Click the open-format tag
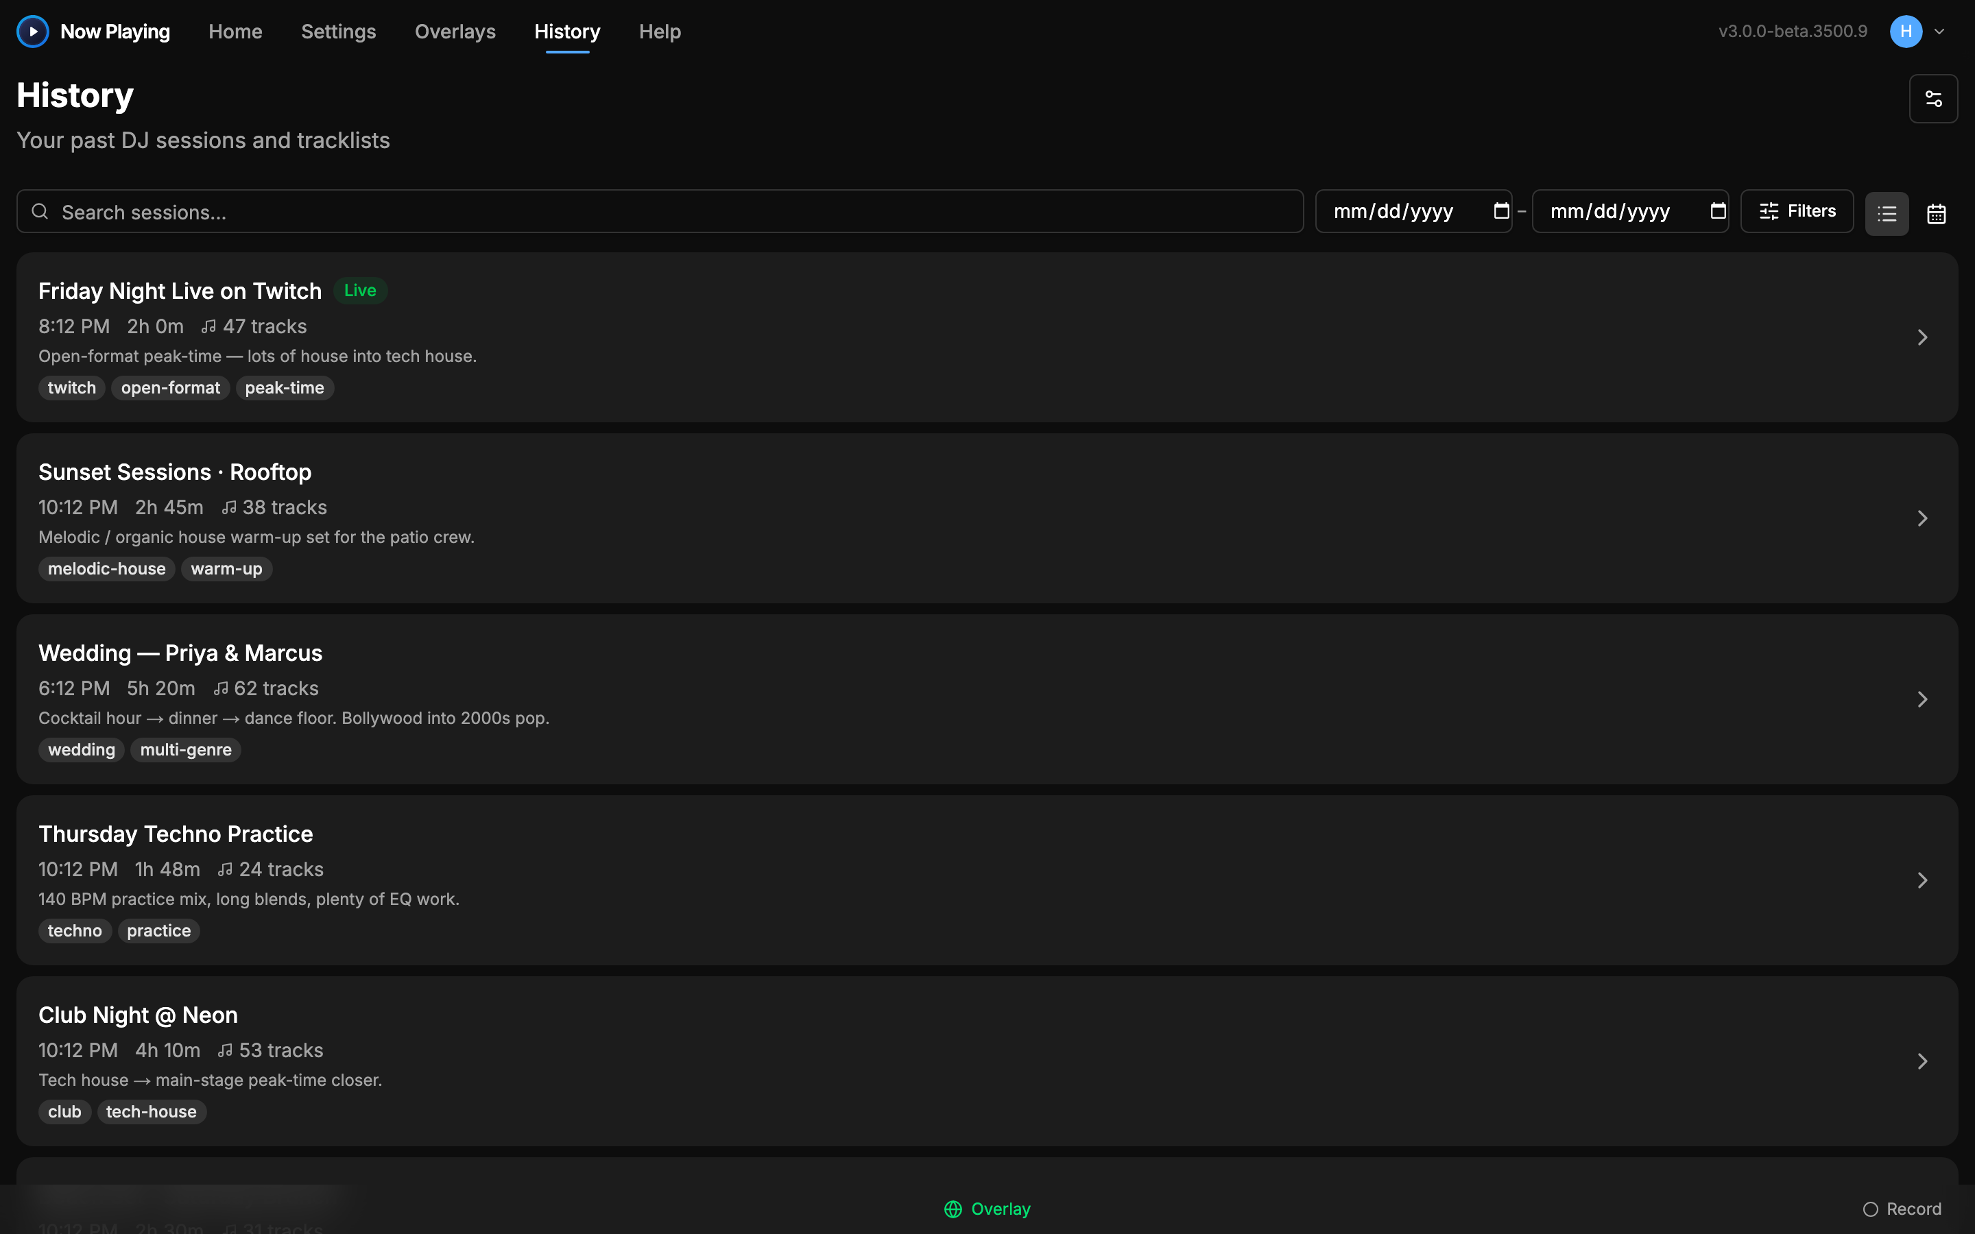 click(171, 387)
